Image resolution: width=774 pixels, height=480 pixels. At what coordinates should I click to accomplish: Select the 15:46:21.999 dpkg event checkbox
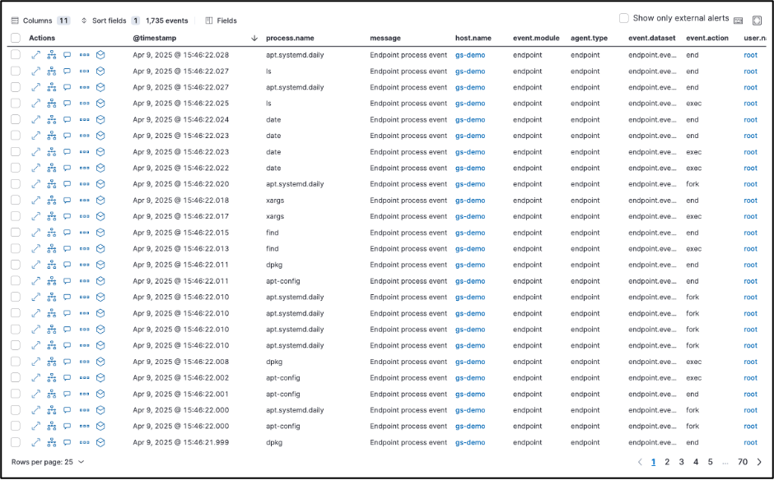(x=16, y=442)
